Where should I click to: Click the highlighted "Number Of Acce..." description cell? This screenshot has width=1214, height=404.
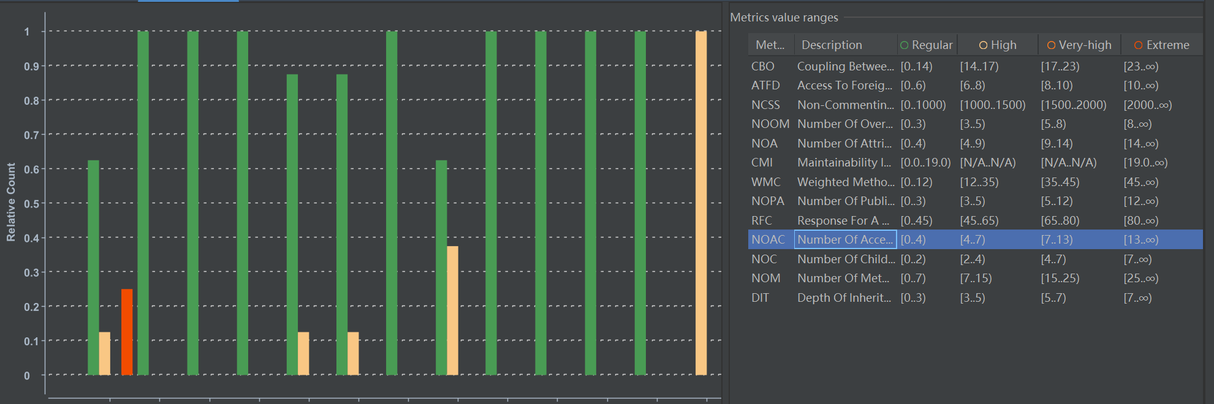pyautogui.click(x=845, y=239)
